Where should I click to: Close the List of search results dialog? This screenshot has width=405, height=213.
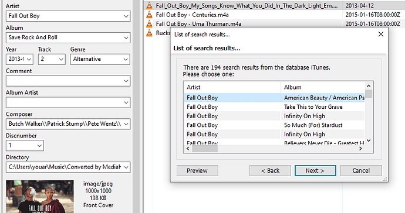coord(381,34)
